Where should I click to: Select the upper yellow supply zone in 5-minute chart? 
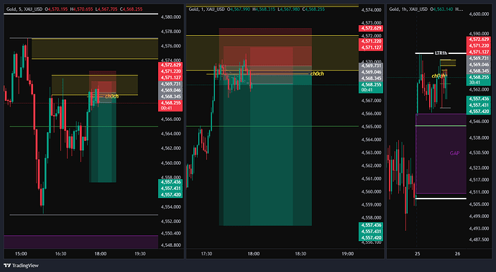[95, 48]
